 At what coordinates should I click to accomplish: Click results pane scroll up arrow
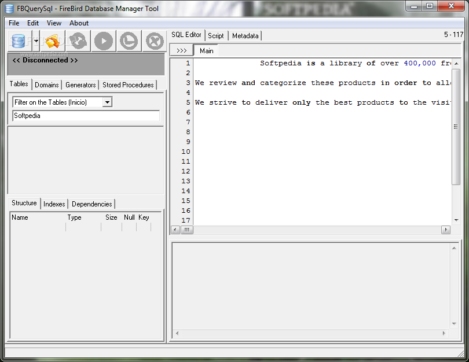[x=454, y=248]
